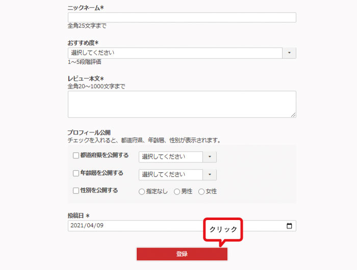Select the 女性 radio button

coord(201,192)
